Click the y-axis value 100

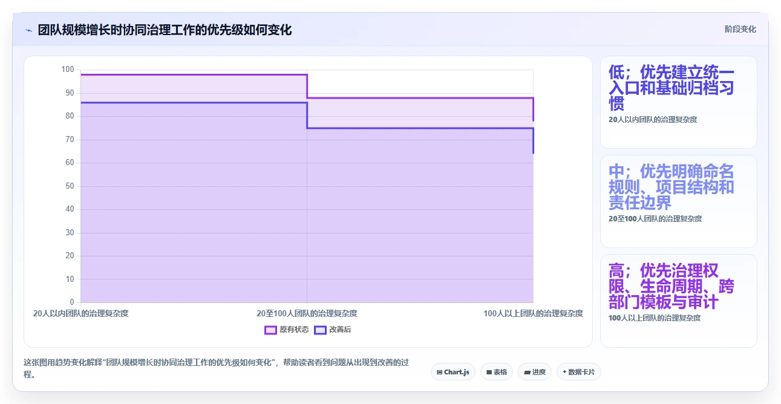click(68, 70)
